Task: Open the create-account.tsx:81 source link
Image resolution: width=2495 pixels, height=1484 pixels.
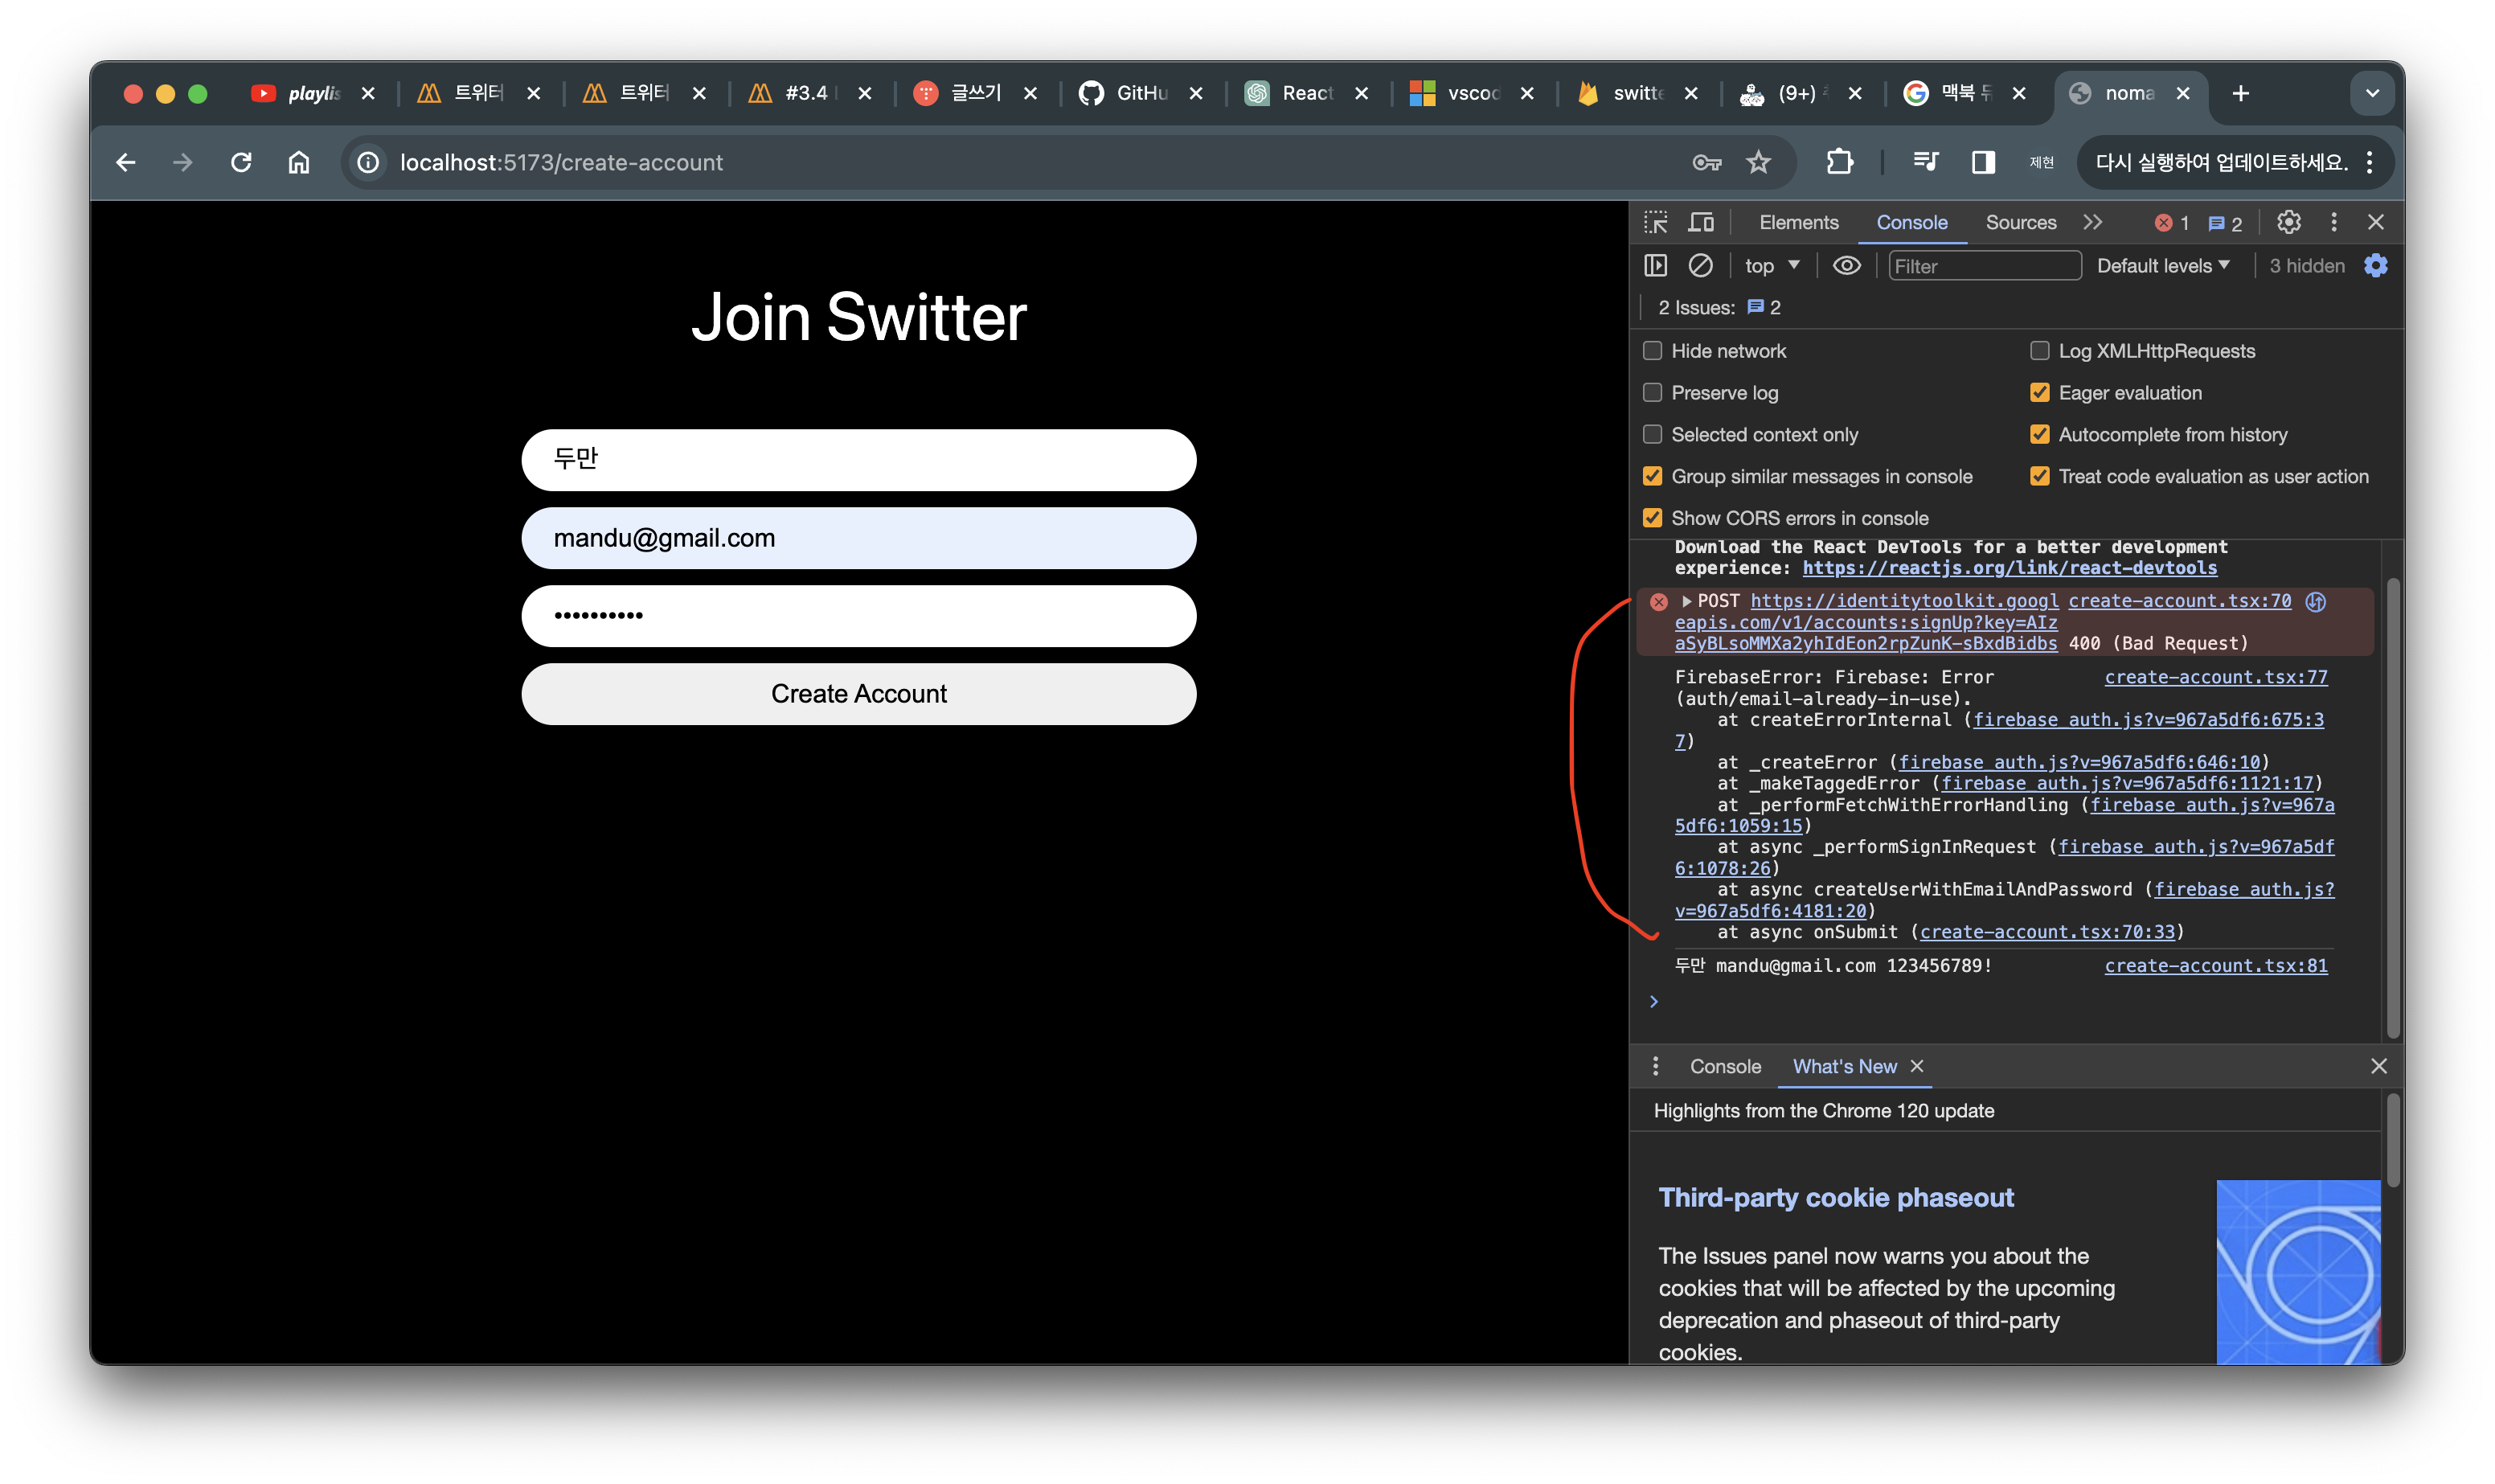Action: pos(2214,965)
